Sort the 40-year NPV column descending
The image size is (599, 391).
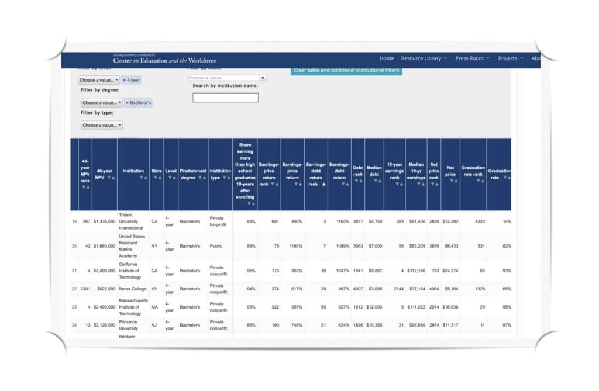click(109, 177)
